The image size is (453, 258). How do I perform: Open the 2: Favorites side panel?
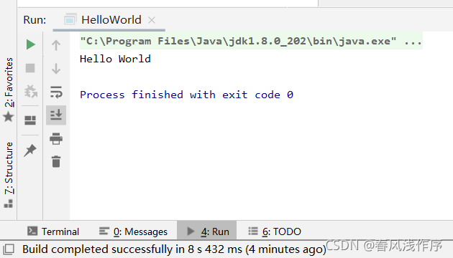[x=9, y=90]
